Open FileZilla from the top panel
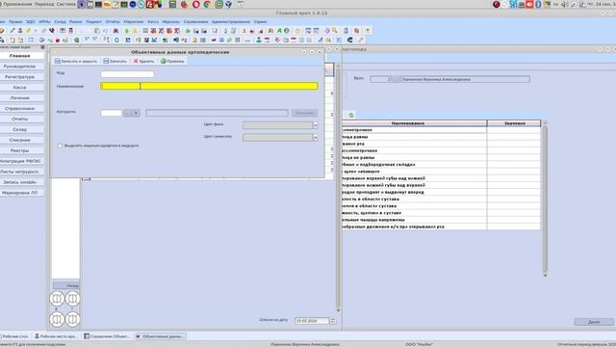Viewport: 616px width, 347px height. tap(150, 4)
